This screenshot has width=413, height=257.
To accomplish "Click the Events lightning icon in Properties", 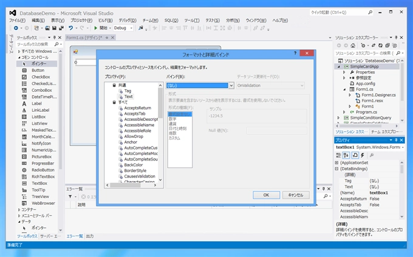I will (363, 156).
